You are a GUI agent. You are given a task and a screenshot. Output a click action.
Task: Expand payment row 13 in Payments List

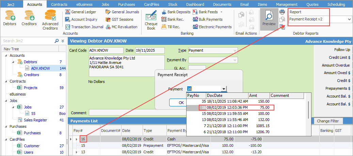point(76,152)
